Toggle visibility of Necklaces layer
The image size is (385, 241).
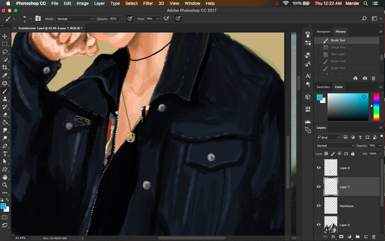319,206
